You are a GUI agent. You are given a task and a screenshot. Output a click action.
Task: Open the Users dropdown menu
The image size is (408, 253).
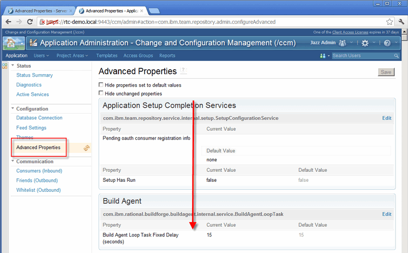tap(41, 56)
